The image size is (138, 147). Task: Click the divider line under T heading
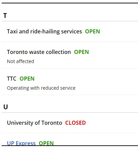pos(70,21)
